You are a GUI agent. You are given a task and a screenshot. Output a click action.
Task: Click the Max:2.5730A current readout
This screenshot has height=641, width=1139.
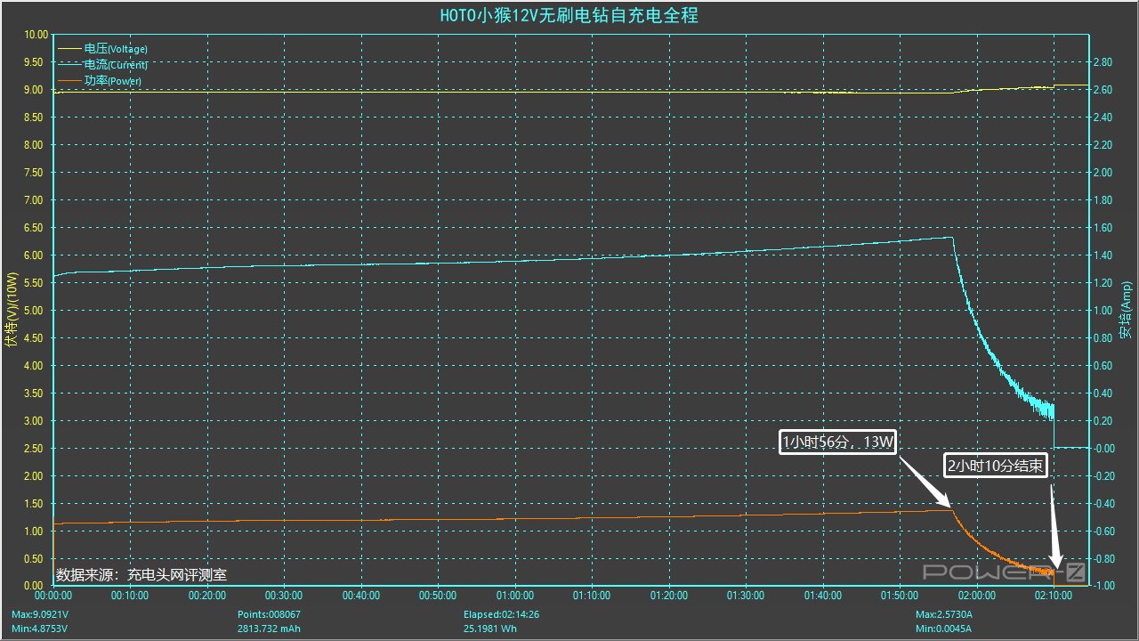pos(943,615)
